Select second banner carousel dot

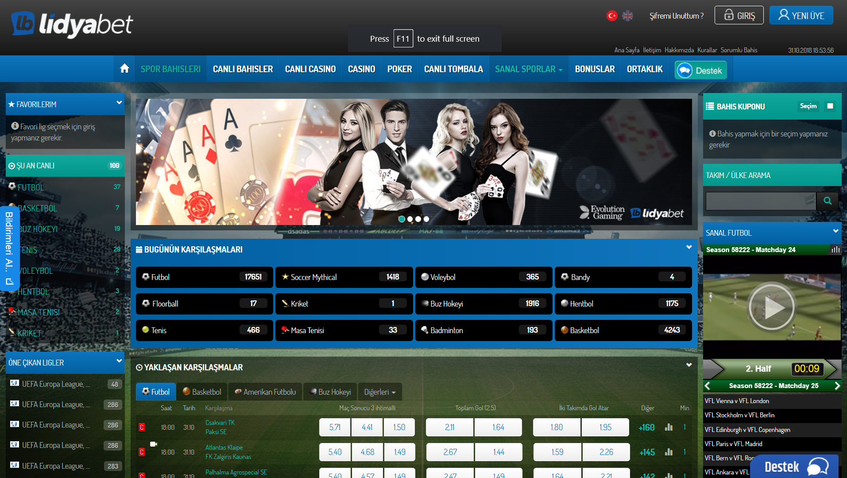pos(410,219)
